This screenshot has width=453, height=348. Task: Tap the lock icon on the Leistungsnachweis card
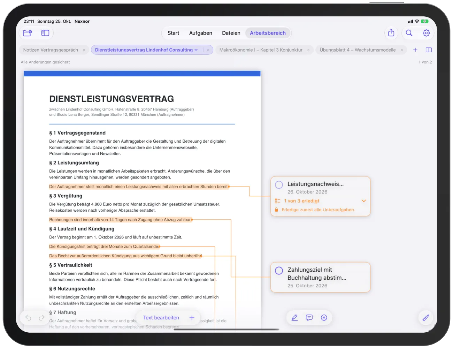(276, 210)
